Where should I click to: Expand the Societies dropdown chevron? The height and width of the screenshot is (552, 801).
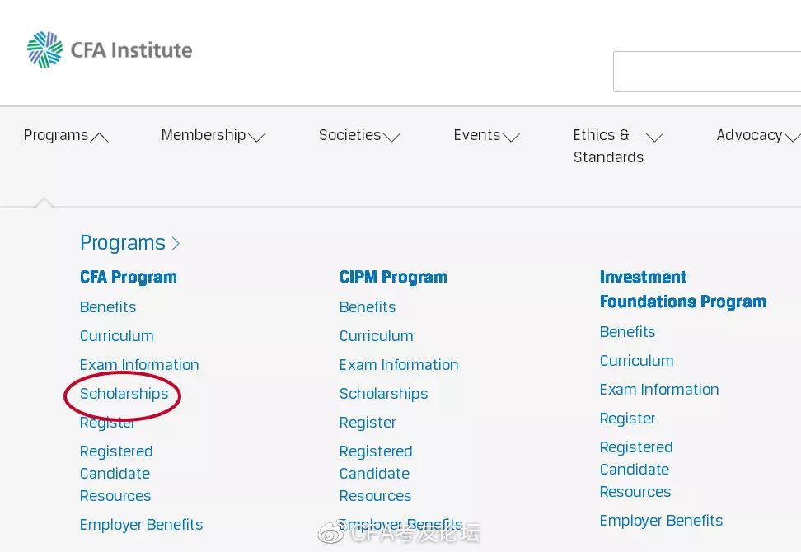(391, 138)
